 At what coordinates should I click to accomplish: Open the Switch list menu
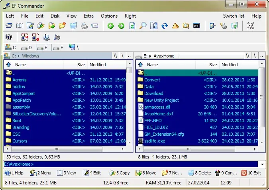tap(234, 16)
